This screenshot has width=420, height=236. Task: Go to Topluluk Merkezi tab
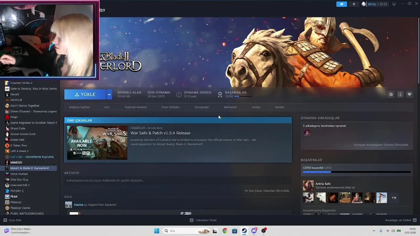136,107
